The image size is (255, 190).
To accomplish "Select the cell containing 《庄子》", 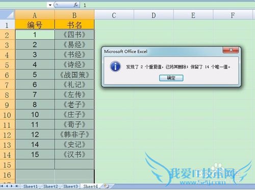I will (74, 115).
